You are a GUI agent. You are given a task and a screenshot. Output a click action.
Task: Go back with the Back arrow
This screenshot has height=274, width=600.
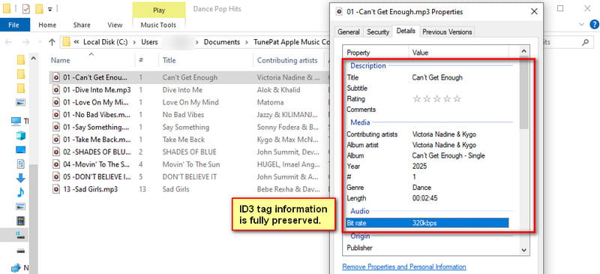click(x=8, y=42)
